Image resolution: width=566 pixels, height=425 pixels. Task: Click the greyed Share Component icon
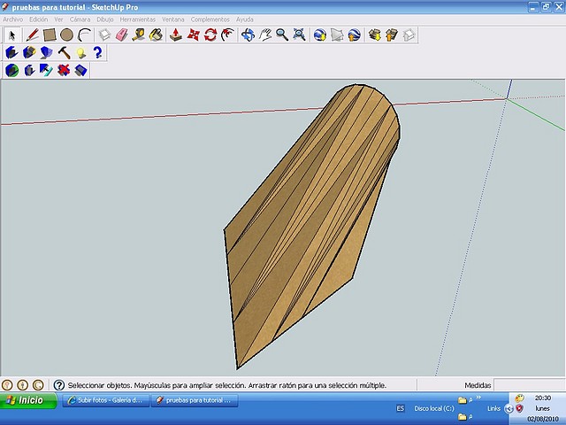tap(409, 35)
